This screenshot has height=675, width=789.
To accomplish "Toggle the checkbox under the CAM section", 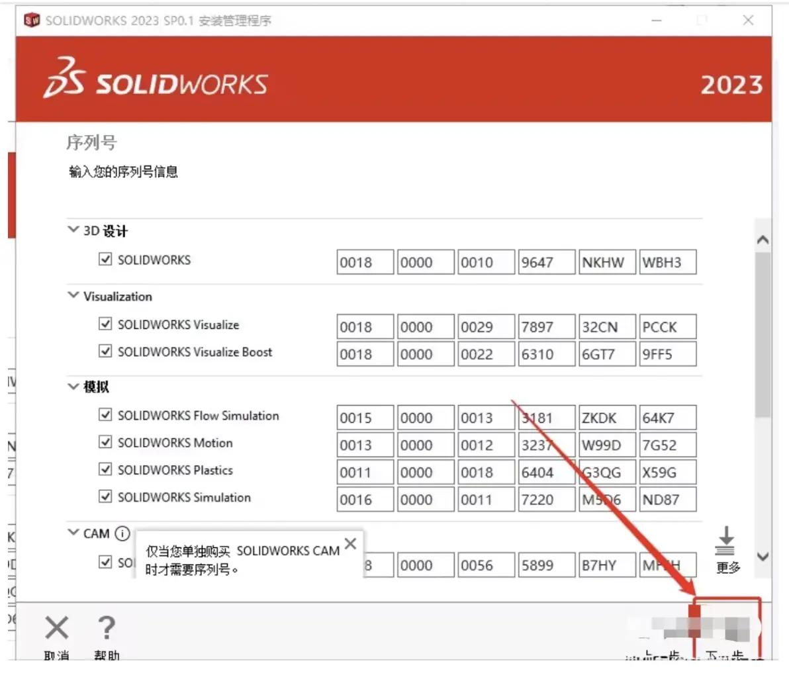I will tap(105, 561).
